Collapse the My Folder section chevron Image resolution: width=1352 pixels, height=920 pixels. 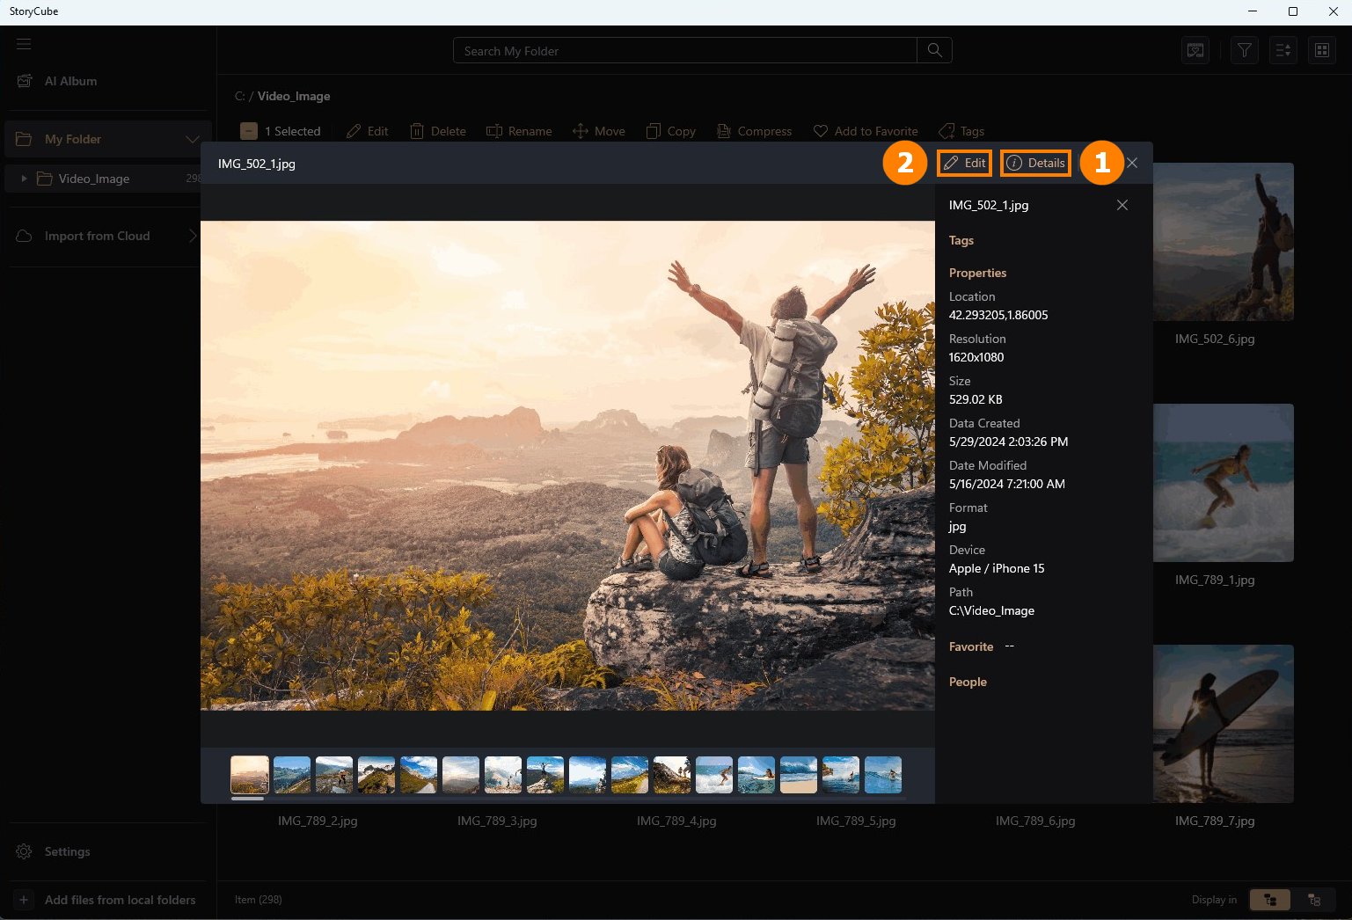193,139
